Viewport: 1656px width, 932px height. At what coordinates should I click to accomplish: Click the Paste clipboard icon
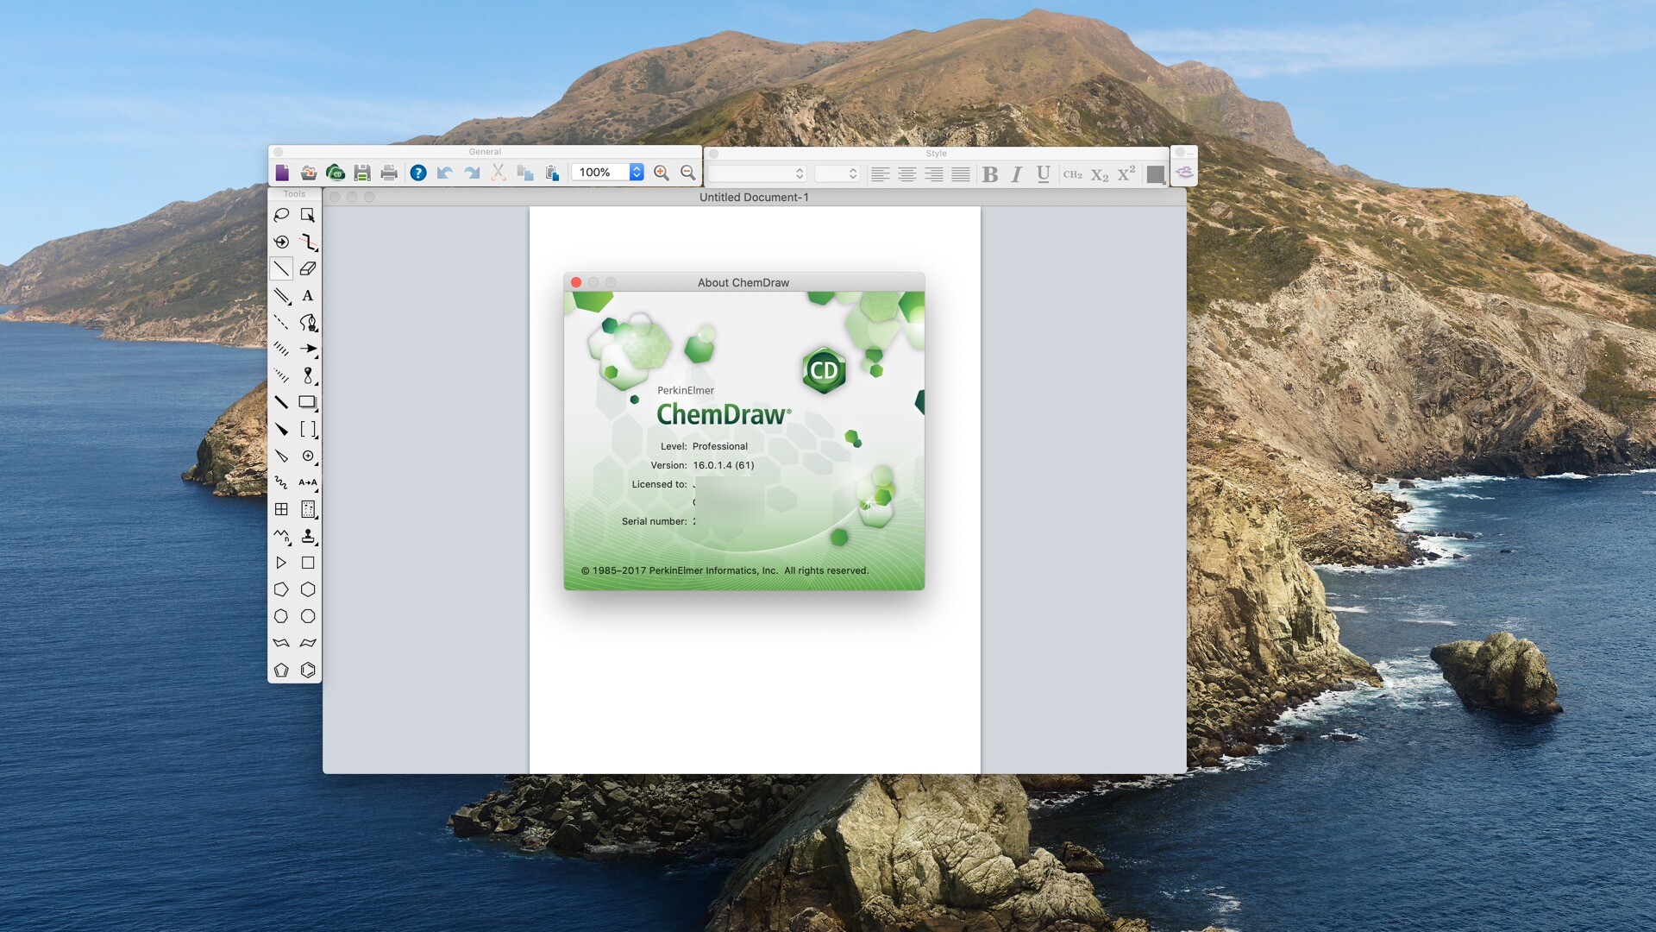(552, 173)
